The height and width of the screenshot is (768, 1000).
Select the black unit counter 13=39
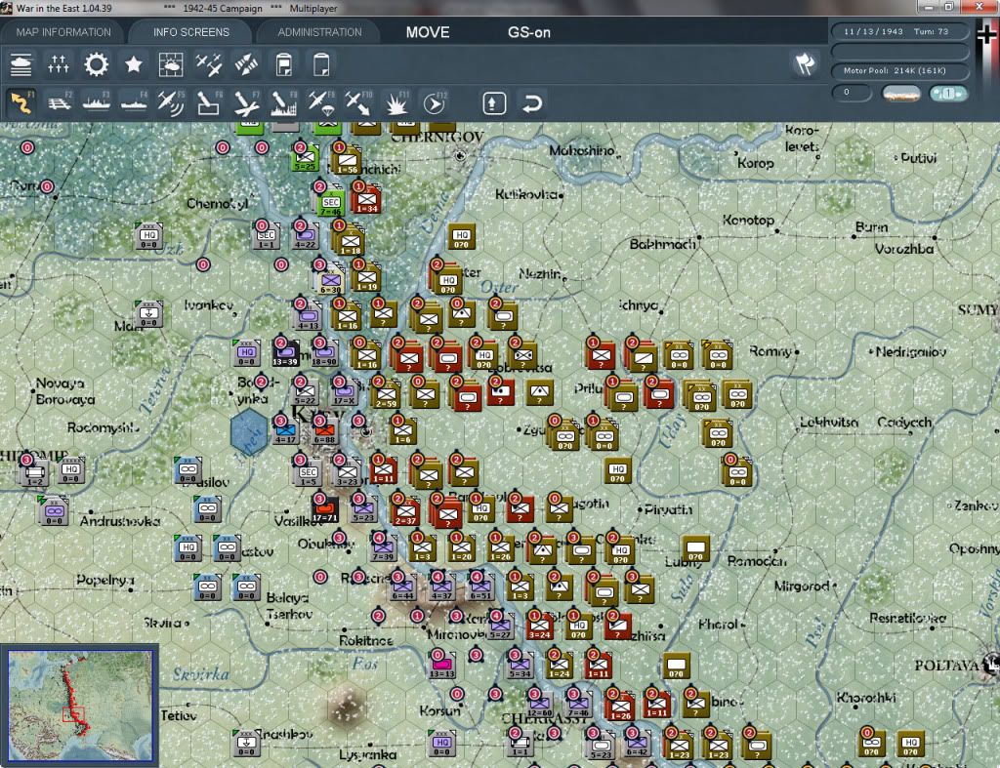tap(286, 353)
